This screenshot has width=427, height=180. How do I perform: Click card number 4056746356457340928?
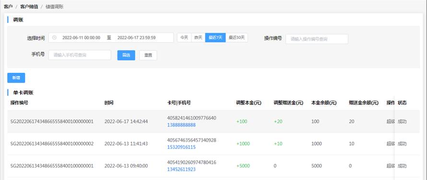click(192, 140)
